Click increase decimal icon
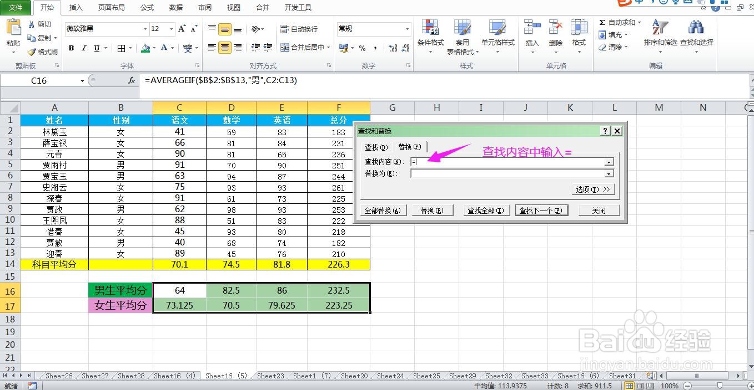 [x=393, y=48]
